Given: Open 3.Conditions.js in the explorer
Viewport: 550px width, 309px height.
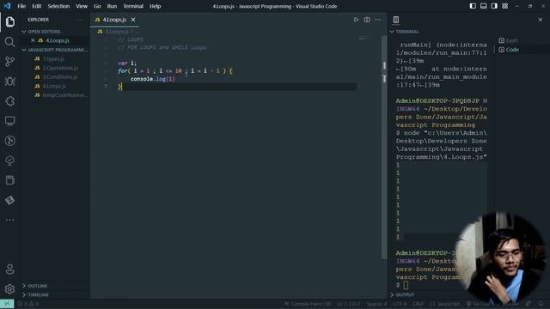Looking at the screenshot, I should pyautogui.click(x=60, y=76).
